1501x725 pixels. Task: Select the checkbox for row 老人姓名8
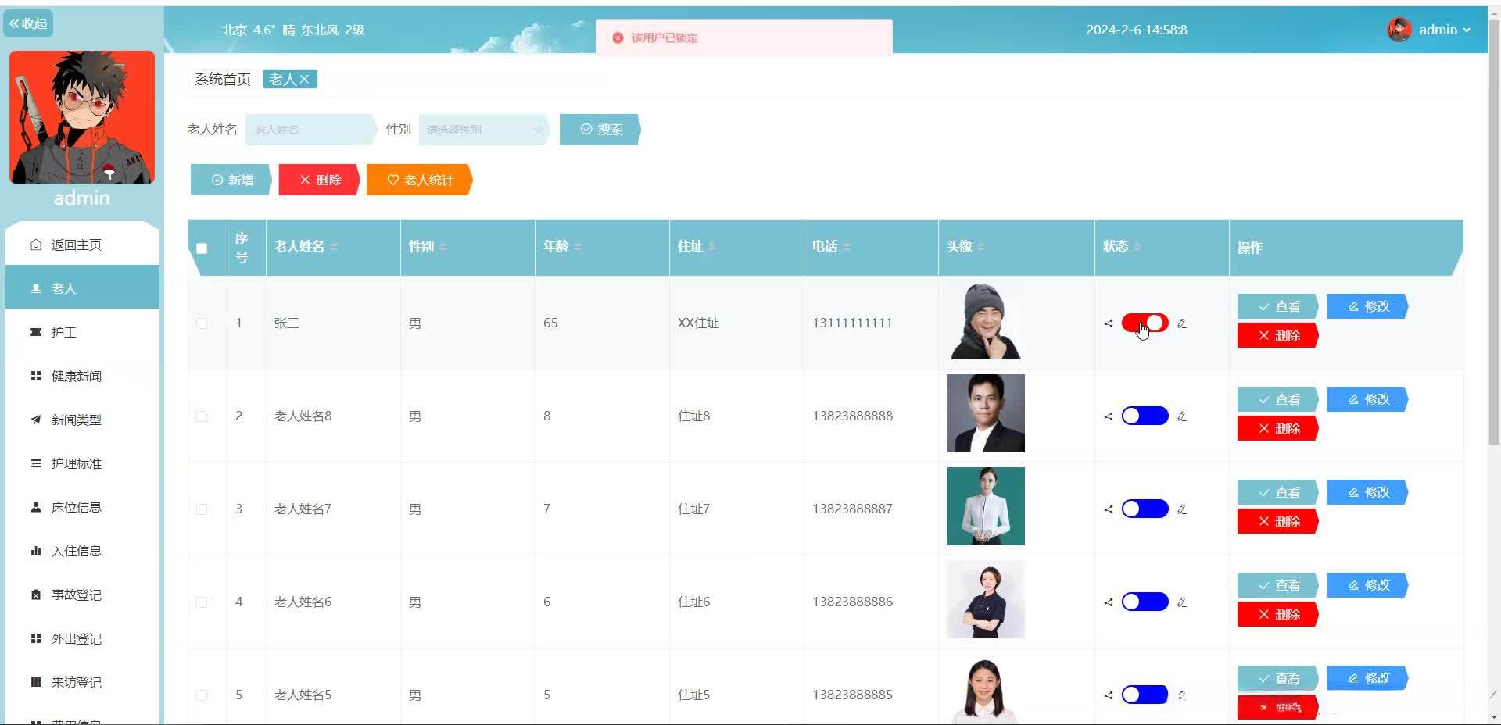pyautogui.click(x=202, y=416)
